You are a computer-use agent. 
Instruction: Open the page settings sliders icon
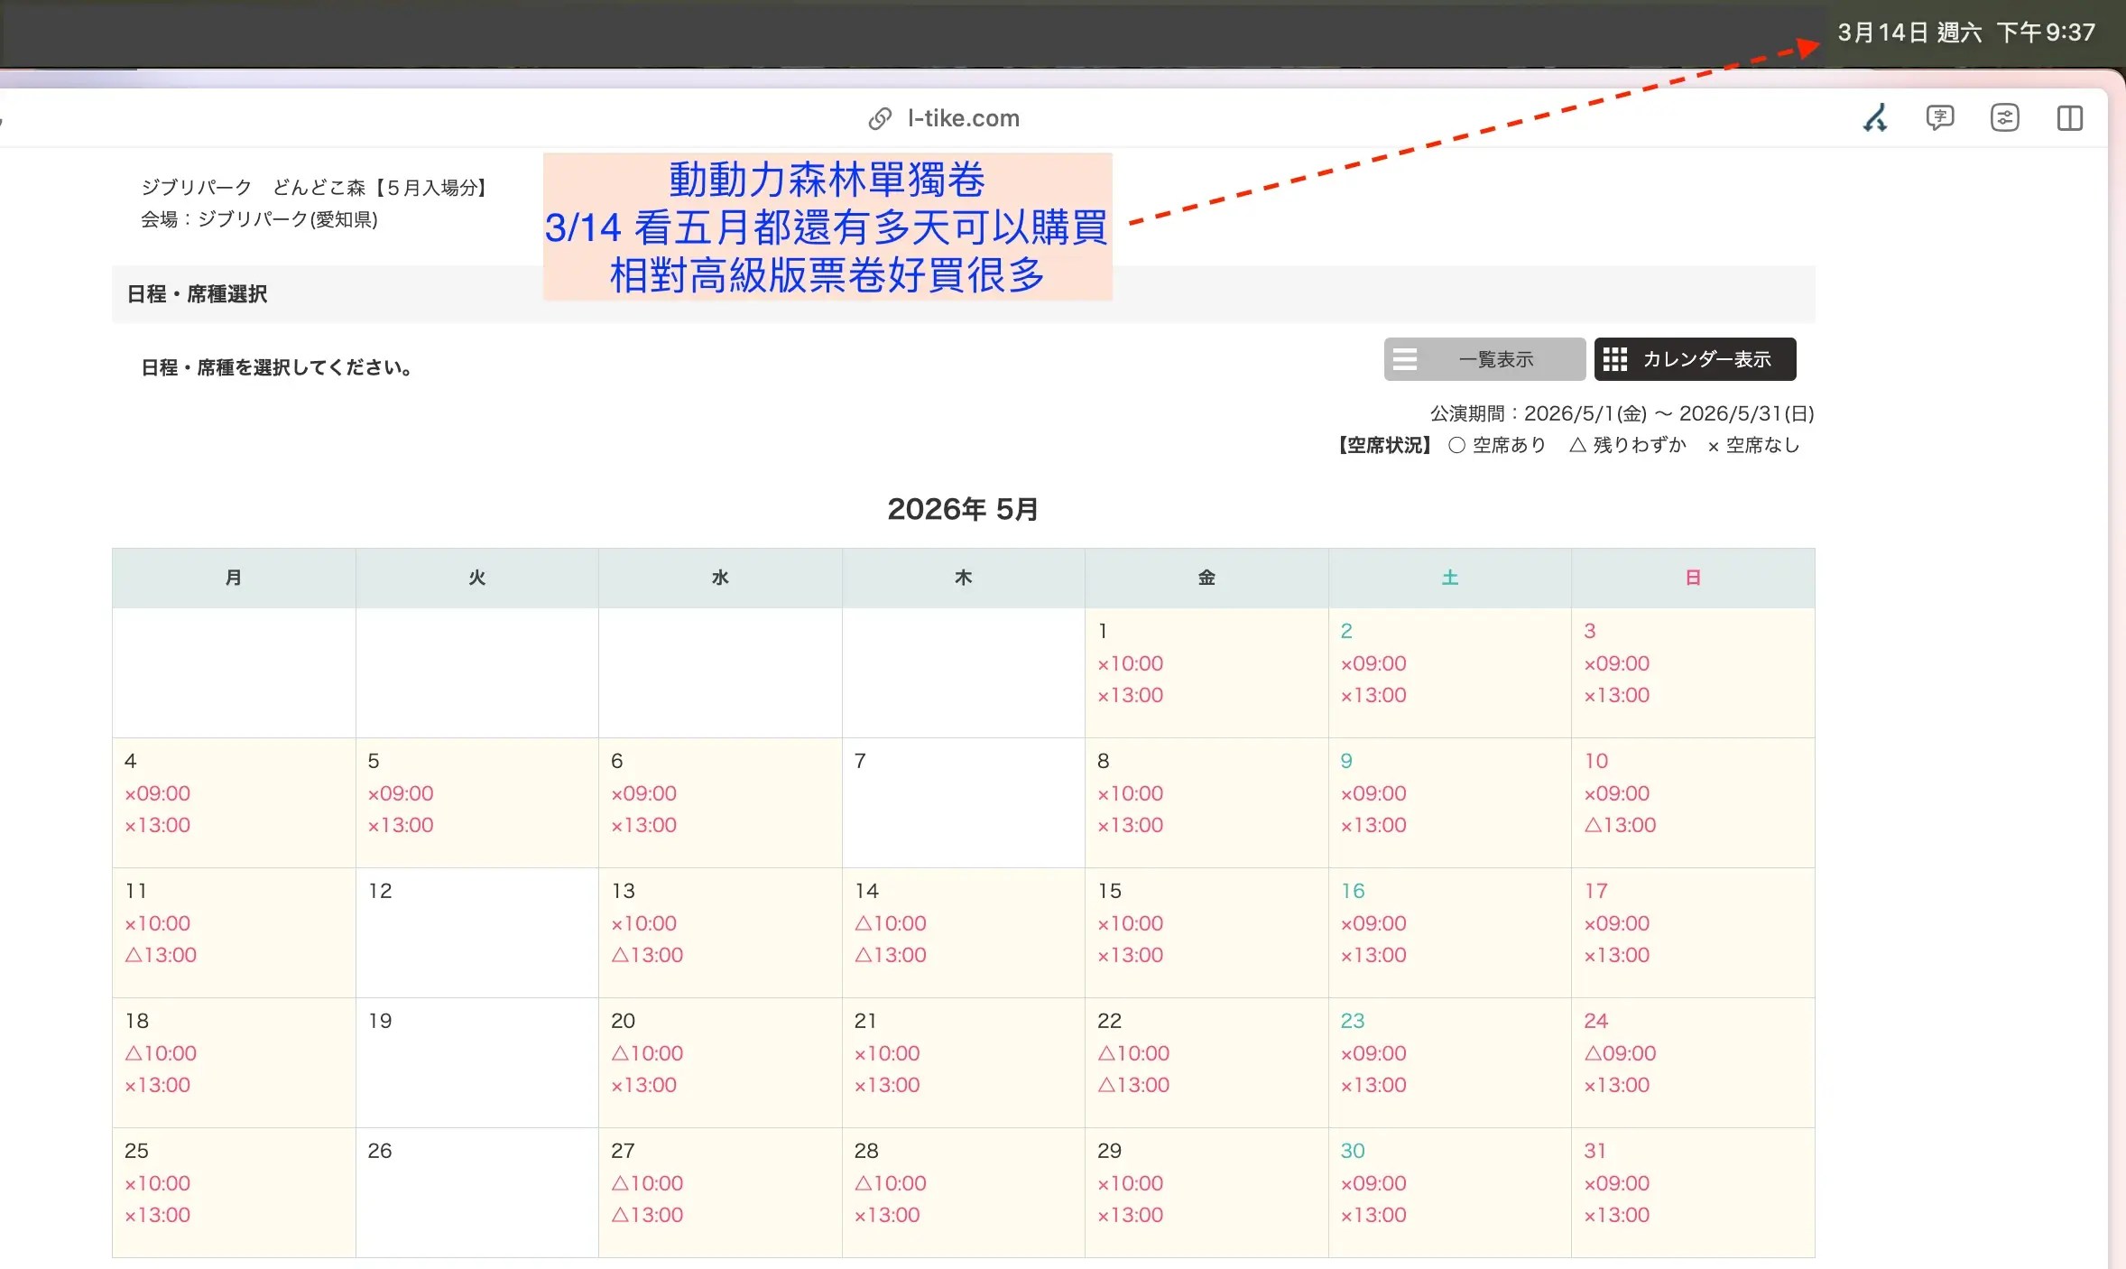pos(2004,117)
